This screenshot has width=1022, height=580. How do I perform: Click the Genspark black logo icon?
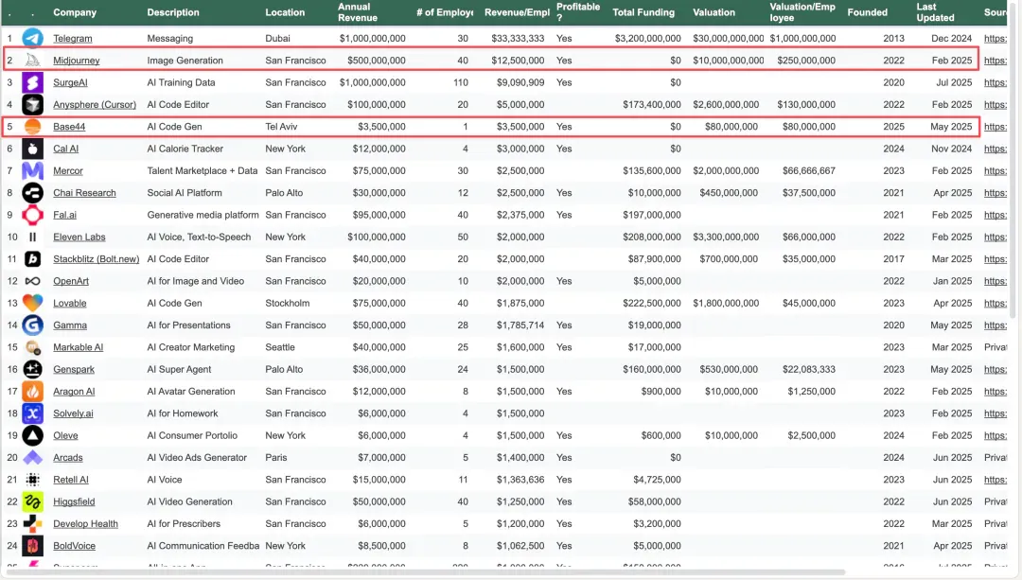(32, 370)
